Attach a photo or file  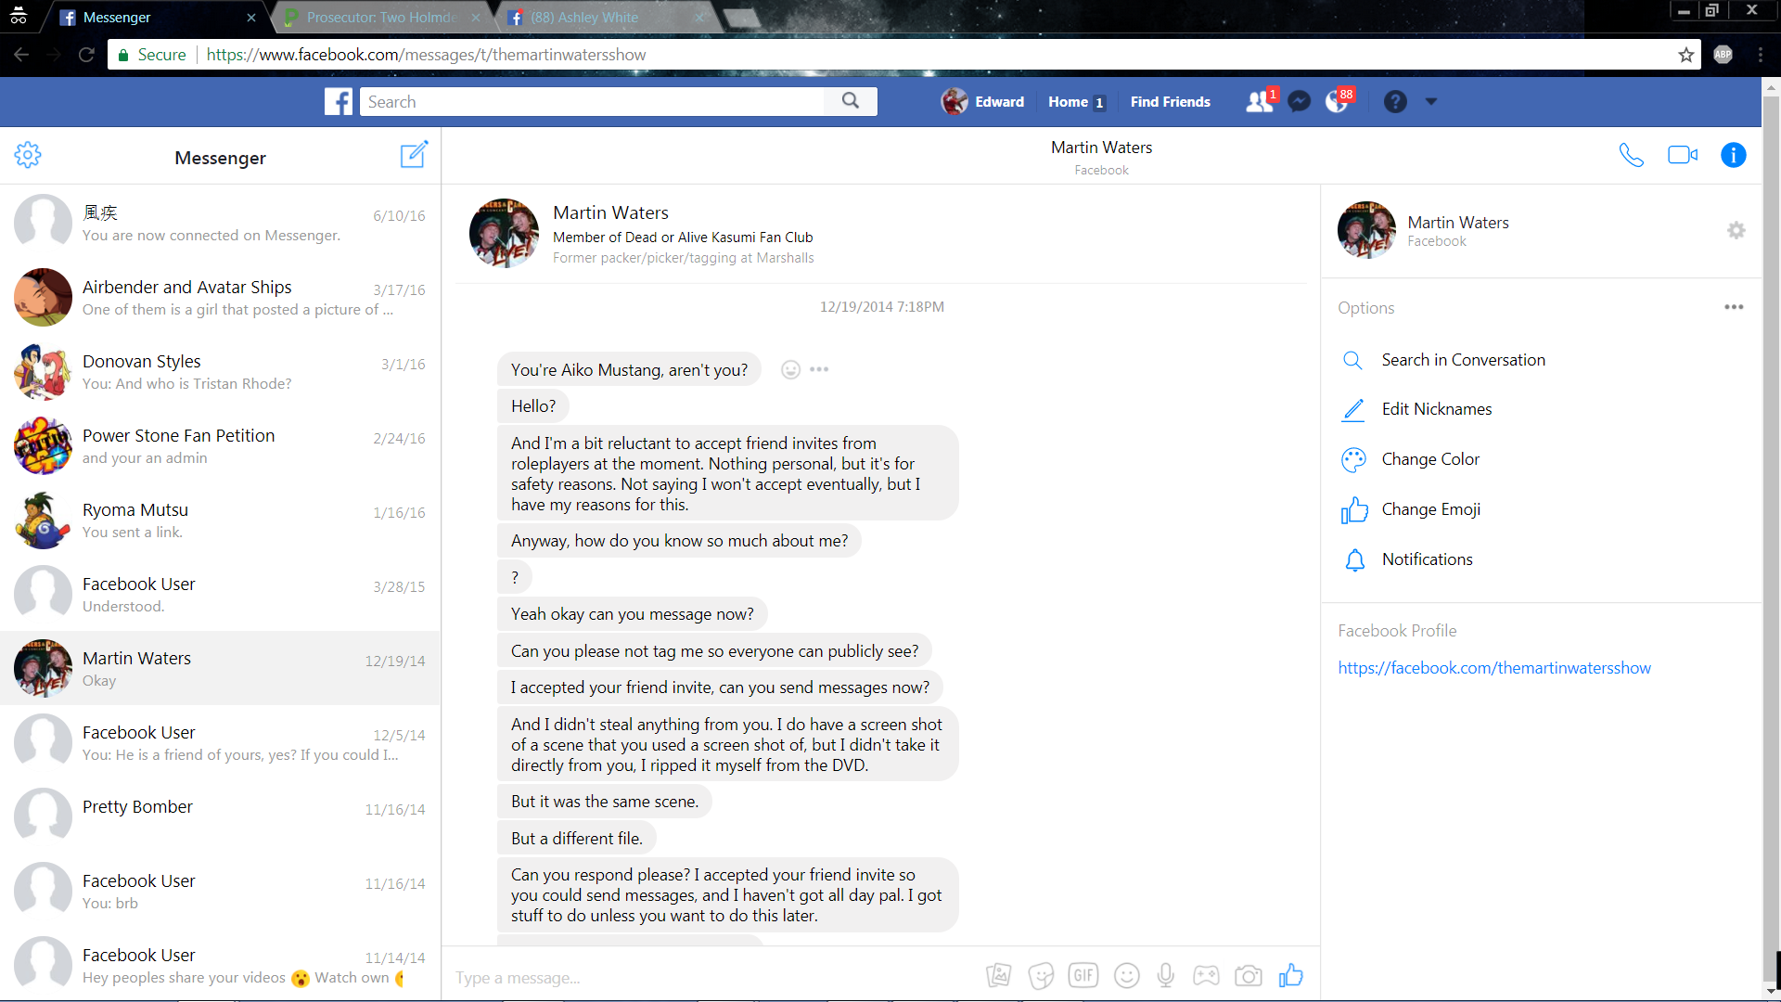999,975
